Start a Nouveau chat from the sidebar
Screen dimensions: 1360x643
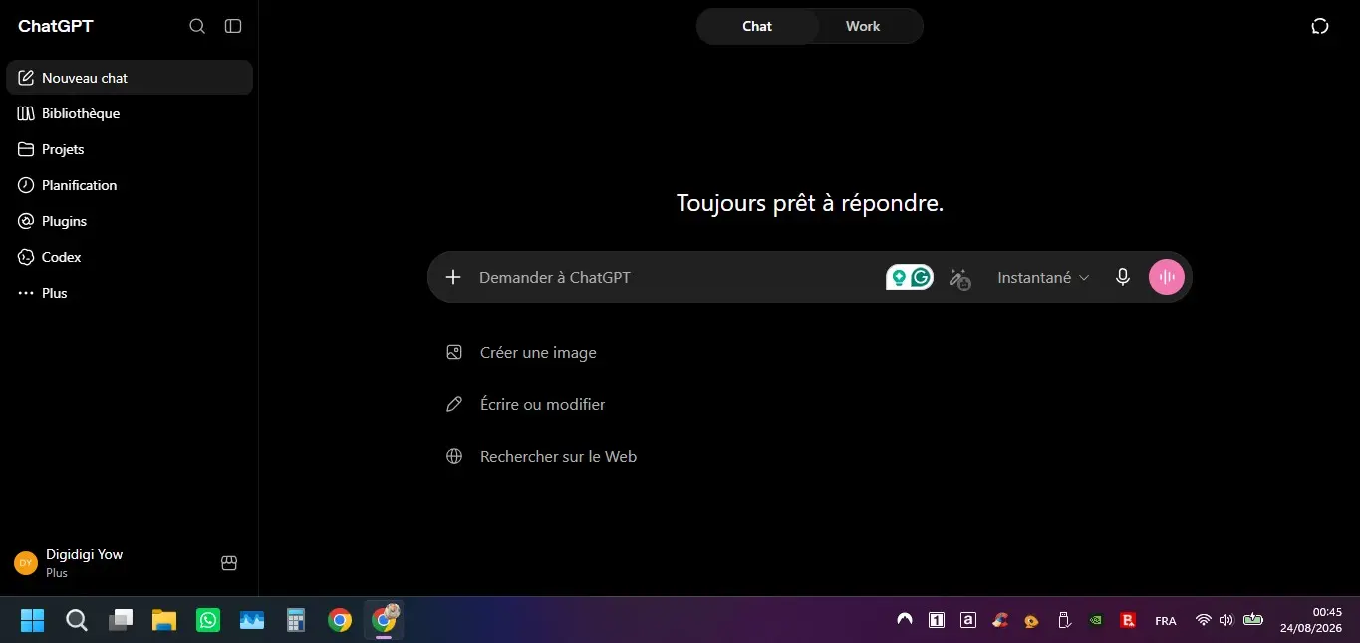[x=130, y=78]
